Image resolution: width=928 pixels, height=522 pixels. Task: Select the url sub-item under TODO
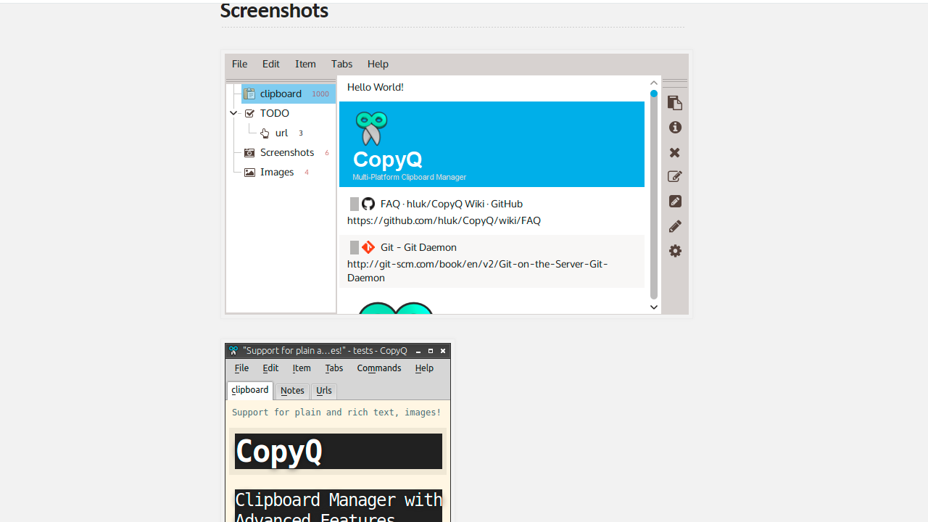click(281, 133)
